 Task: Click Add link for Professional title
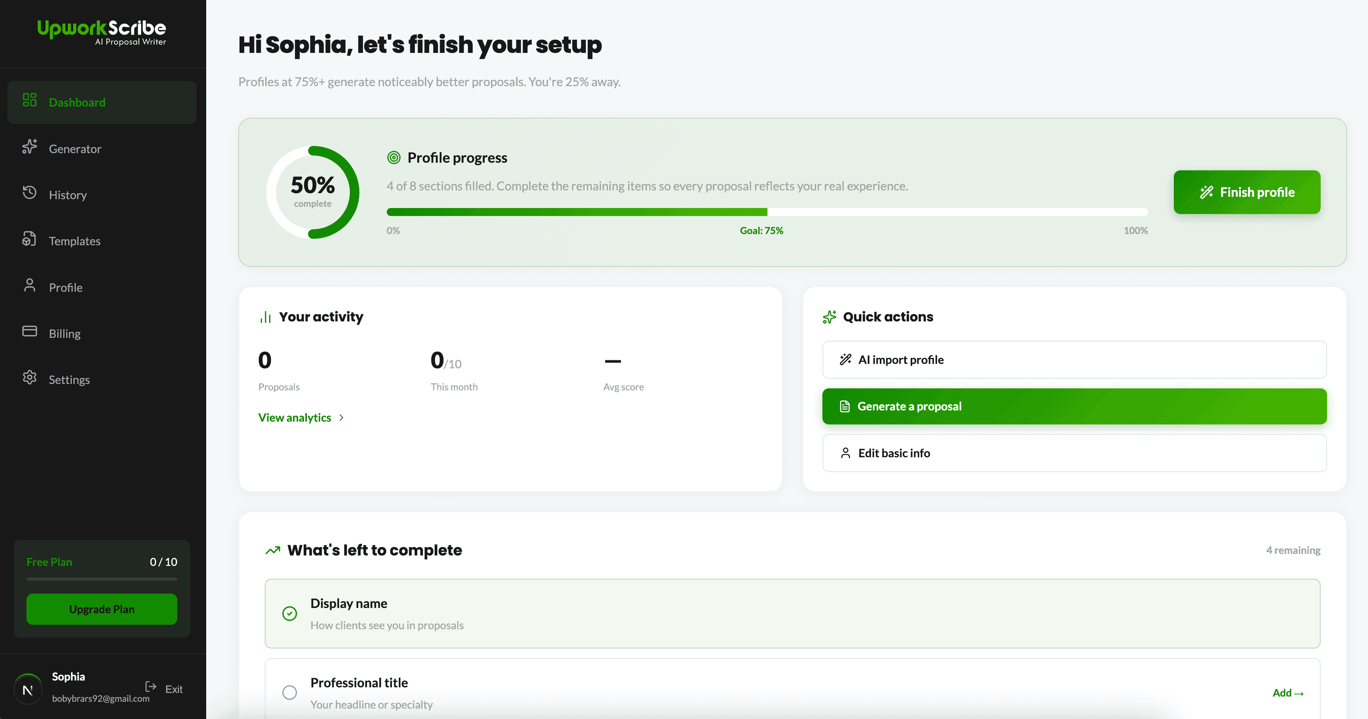[1288, 693]
